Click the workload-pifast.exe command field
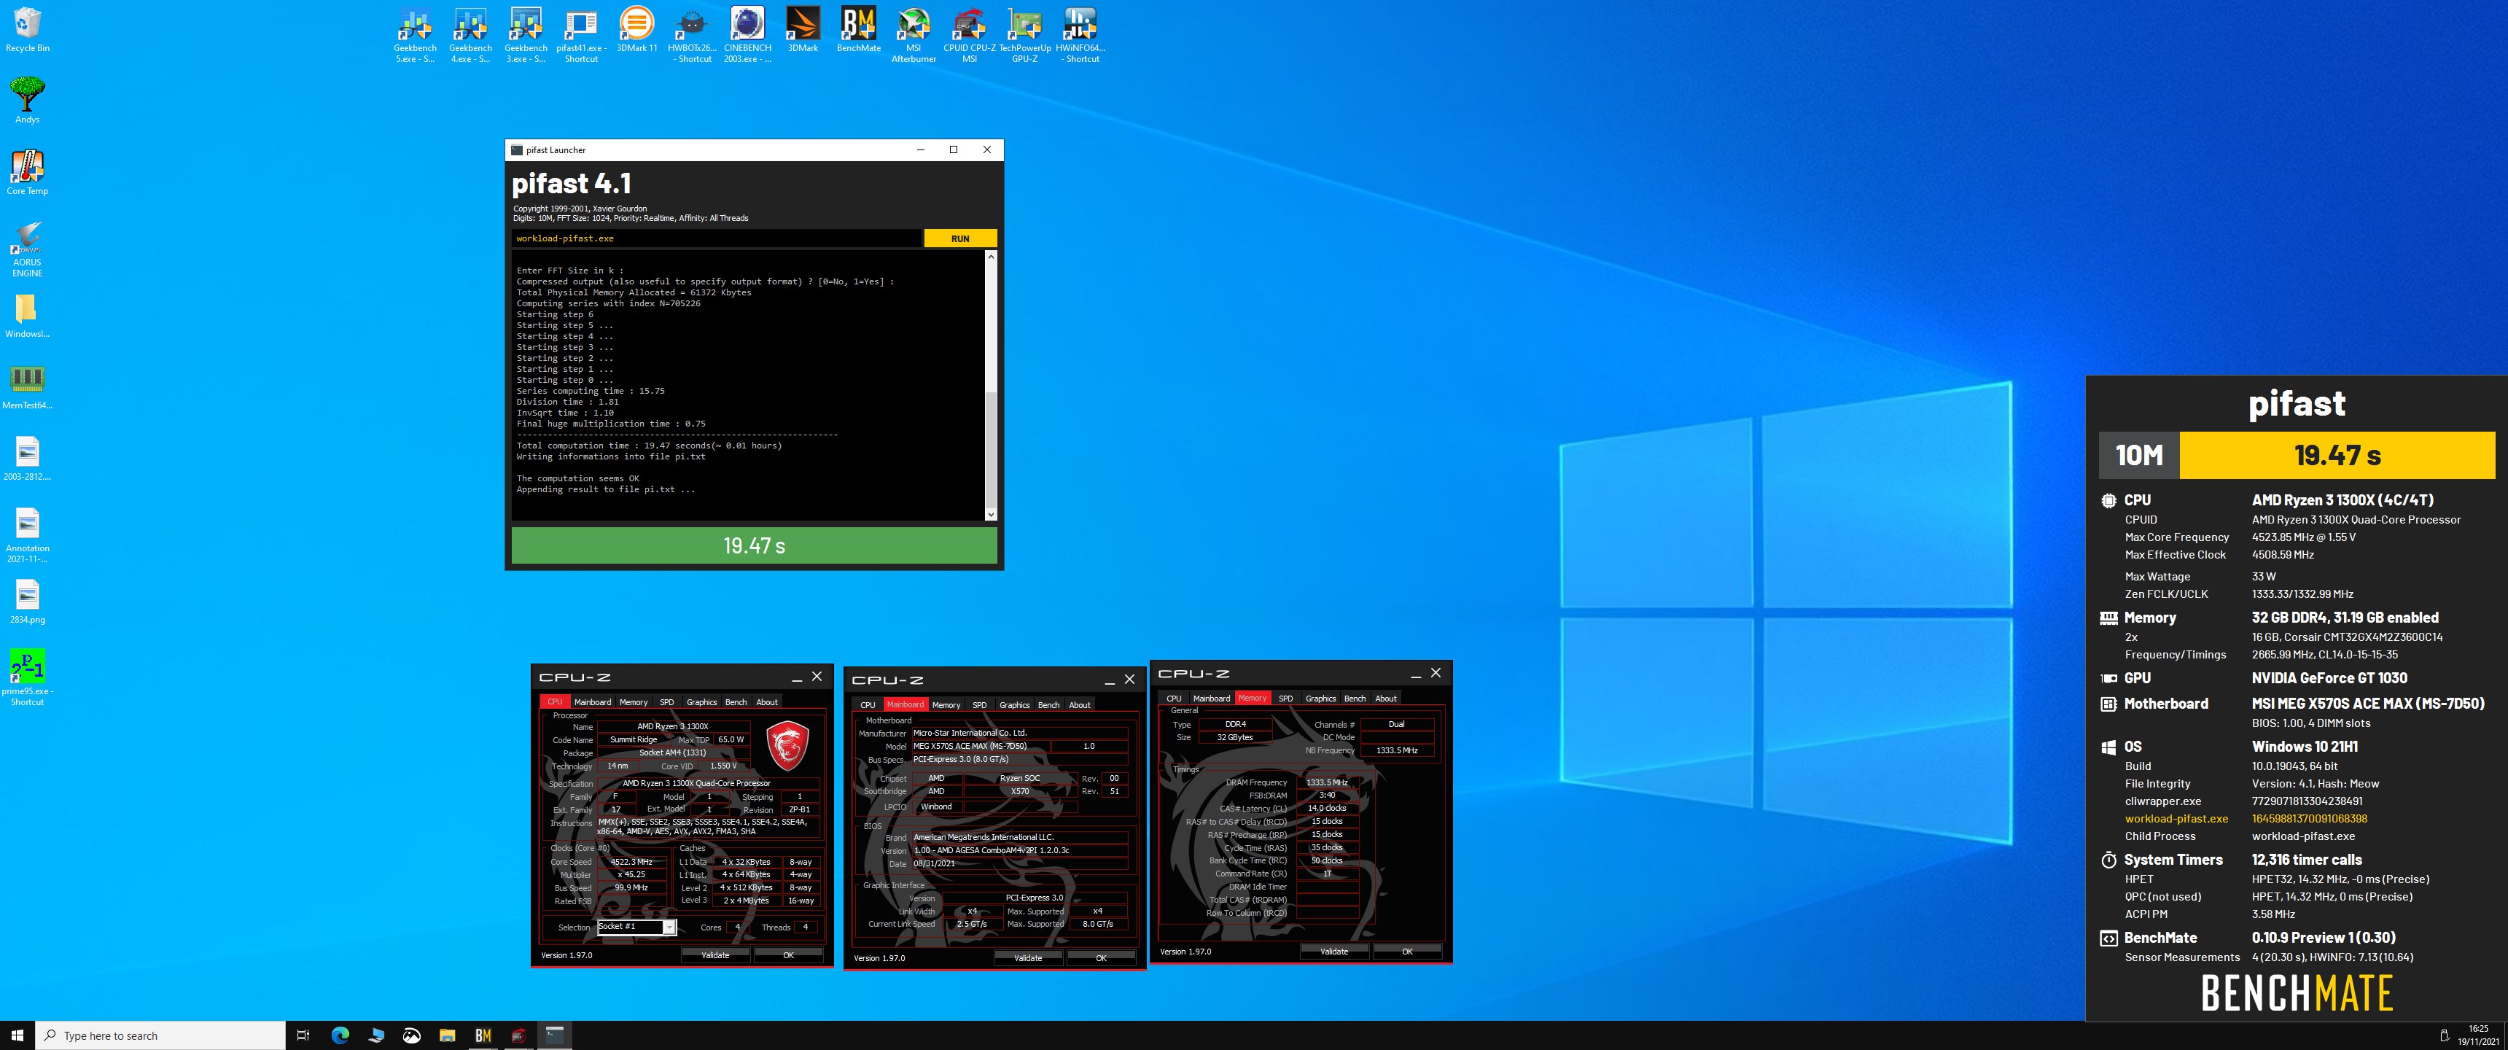 (717, 238)
